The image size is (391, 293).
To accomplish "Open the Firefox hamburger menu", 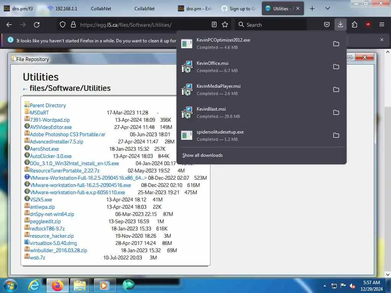I will [x=382, y=24].
